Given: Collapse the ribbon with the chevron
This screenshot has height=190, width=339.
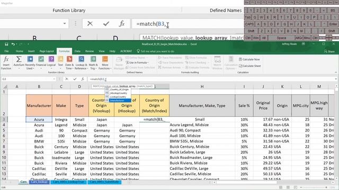Looking at the screenshot, I should (x=336, y=72).
